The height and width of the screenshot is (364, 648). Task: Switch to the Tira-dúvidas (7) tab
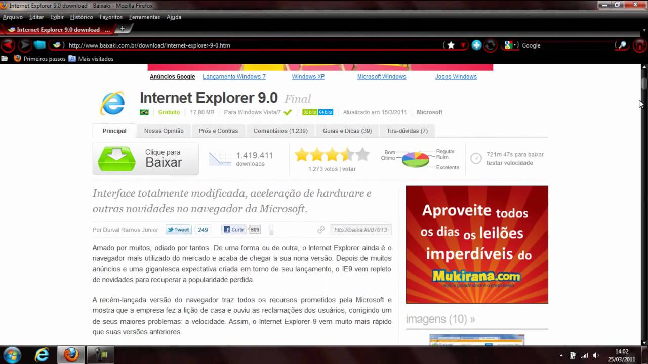(x=407, y=131)
